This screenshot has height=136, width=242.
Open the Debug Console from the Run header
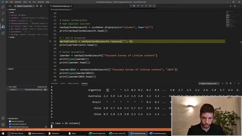coord(41,6)
